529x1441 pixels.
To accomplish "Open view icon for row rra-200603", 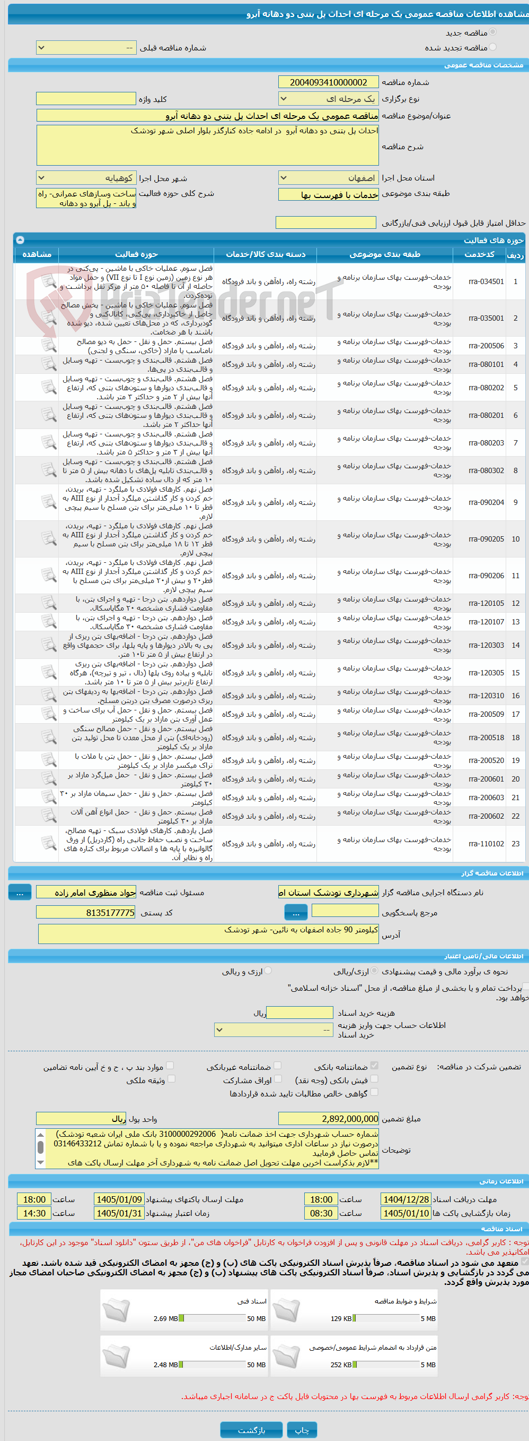I will 49,797.
